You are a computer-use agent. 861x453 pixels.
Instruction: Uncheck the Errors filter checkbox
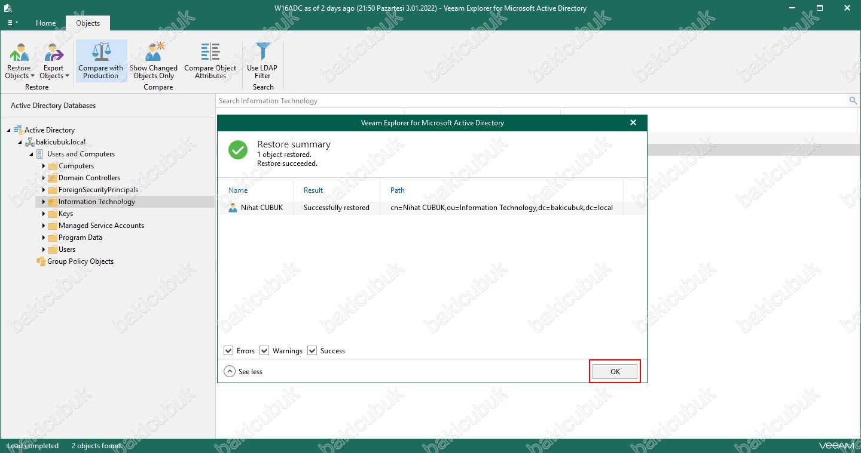pos(228,350)
